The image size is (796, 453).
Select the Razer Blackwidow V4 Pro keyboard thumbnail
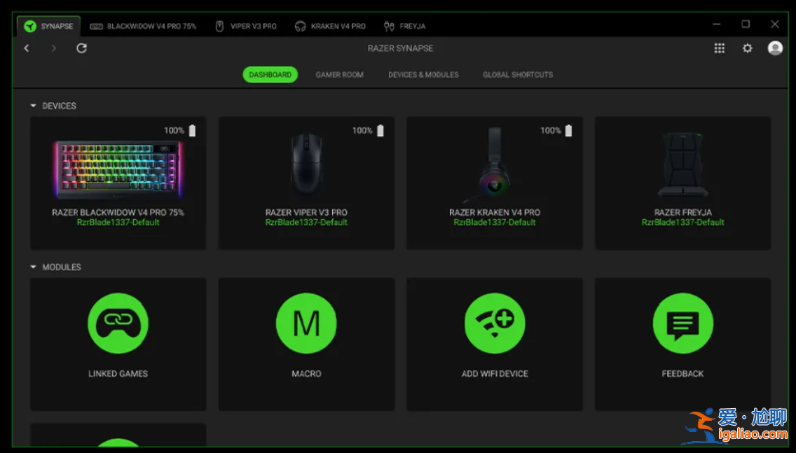tap(118, 169)
